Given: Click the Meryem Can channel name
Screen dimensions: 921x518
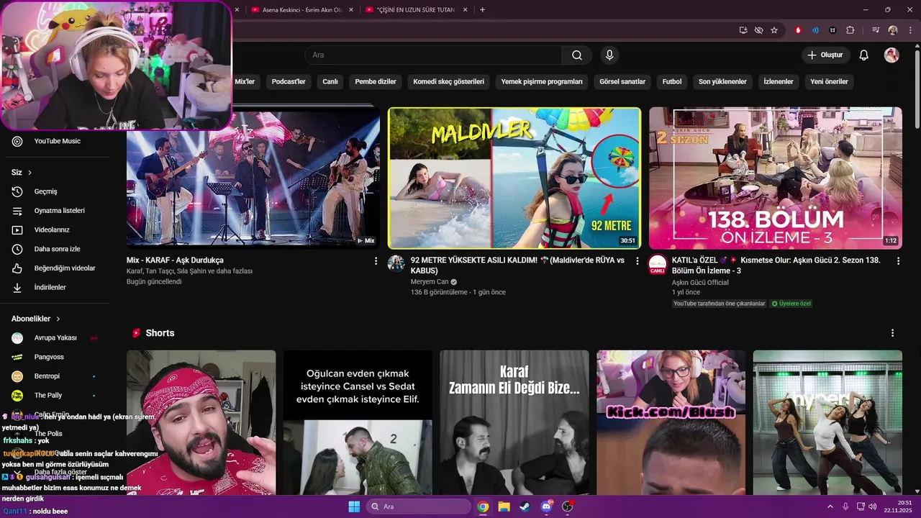Looking at the screenshot, I should pos(430,282).
